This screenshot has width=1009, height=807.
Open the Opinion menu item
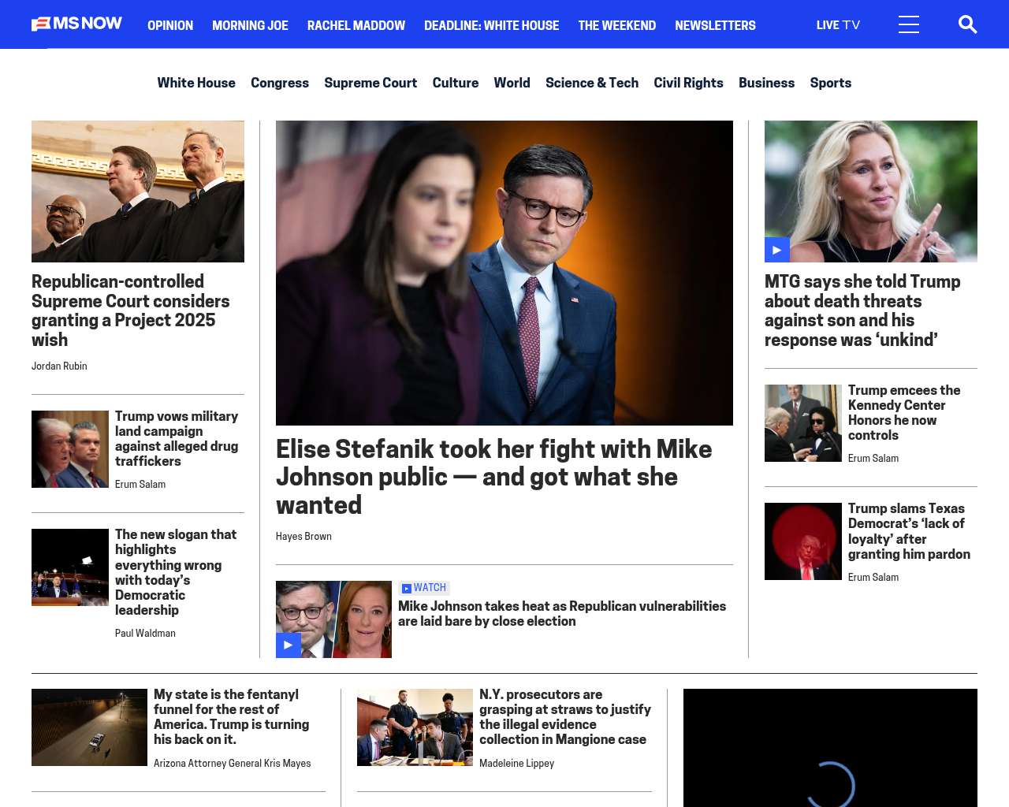click(170, 25)
